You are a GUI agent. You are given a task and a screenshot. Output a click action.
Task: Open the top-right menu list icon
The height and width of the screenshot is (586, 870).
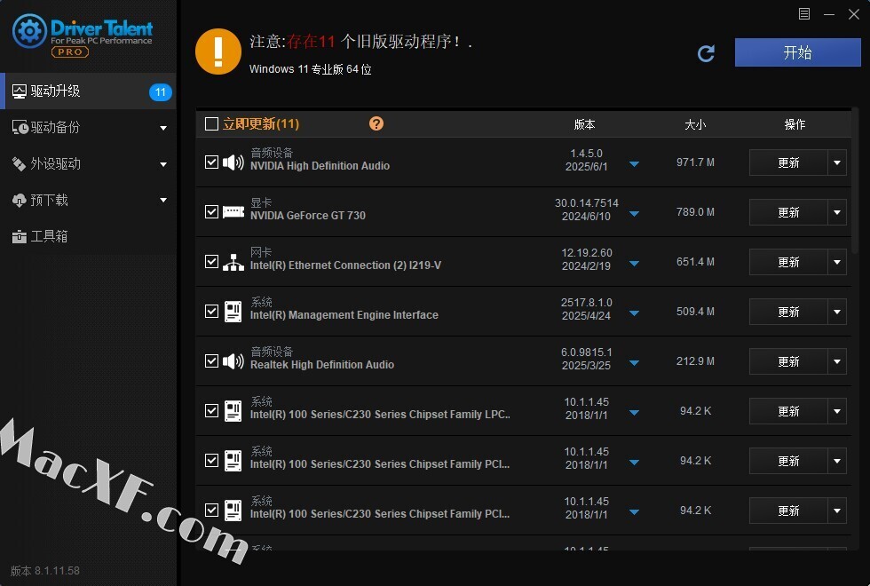pyautogui.click(x=804, y=13)
